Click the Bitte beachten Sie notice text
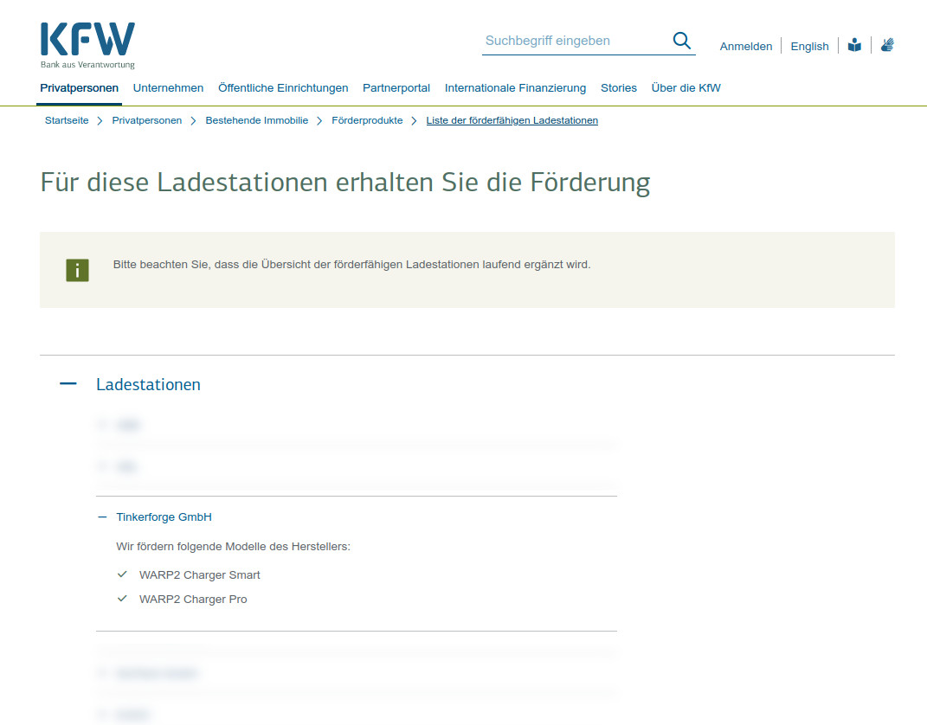927x725 pixels. point(351,265)
